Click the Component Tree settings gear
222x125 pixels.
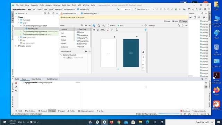tap(86, 51)
